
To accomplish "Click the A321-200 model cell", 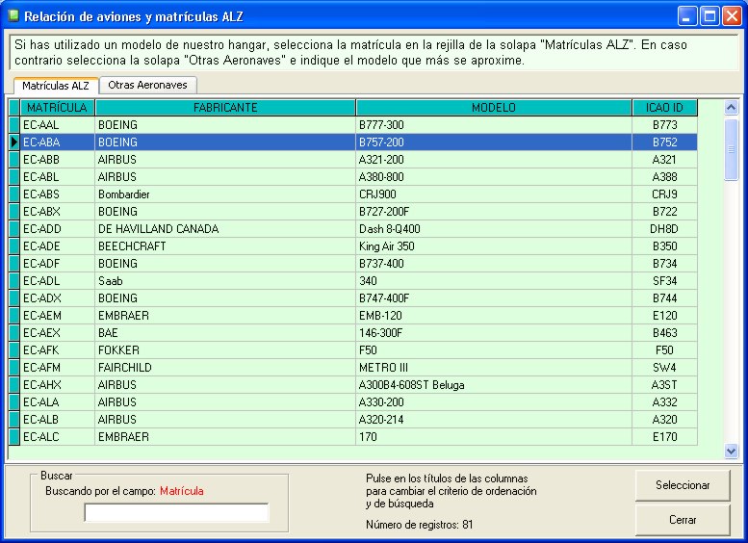I will [x=494, y=160].
